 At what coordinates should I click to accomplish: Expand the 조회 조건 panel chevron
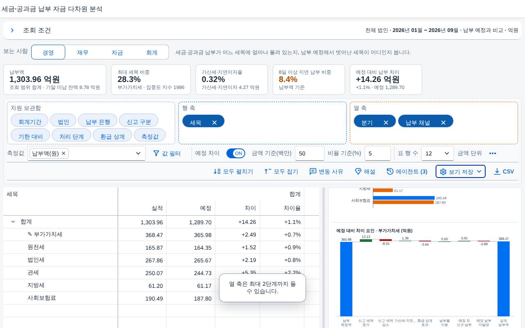tap(12, 30)
